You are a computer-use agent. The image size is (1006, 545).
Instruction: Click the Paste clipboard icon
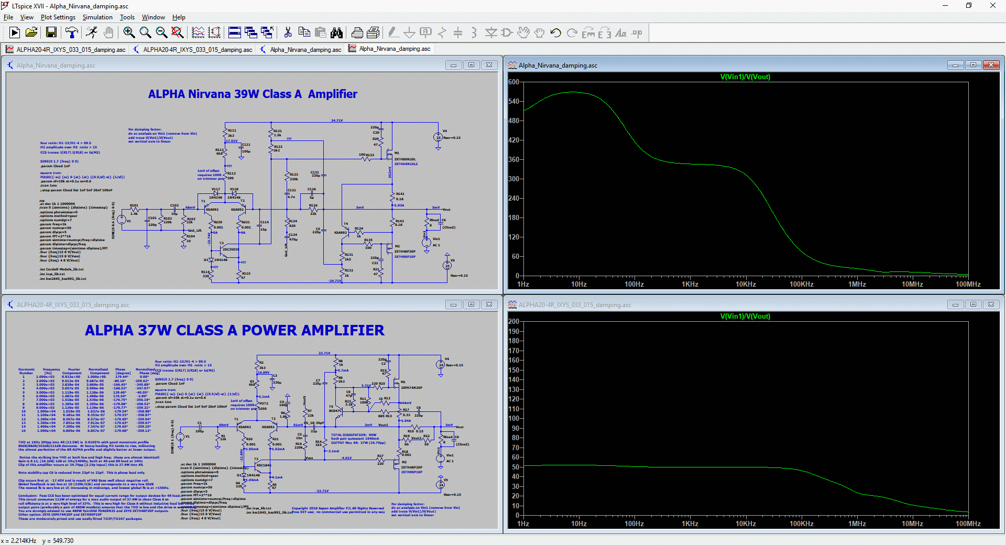320,32
